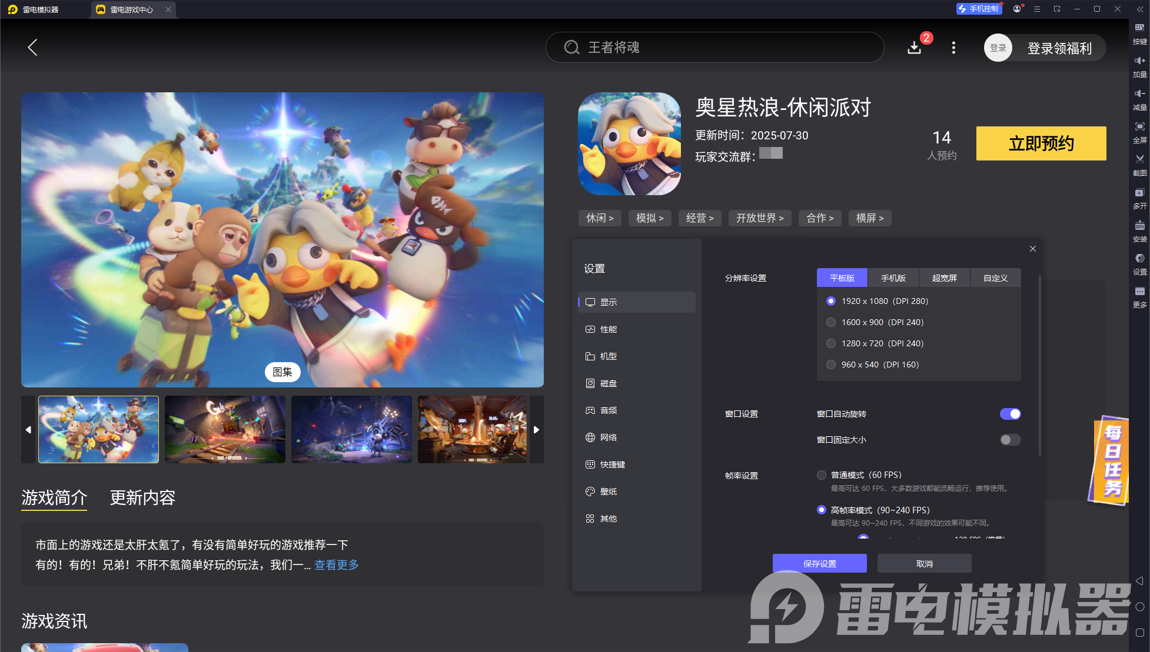Disable 窗口自动旋转 auto-rotation toggle

pos(1011,413)
